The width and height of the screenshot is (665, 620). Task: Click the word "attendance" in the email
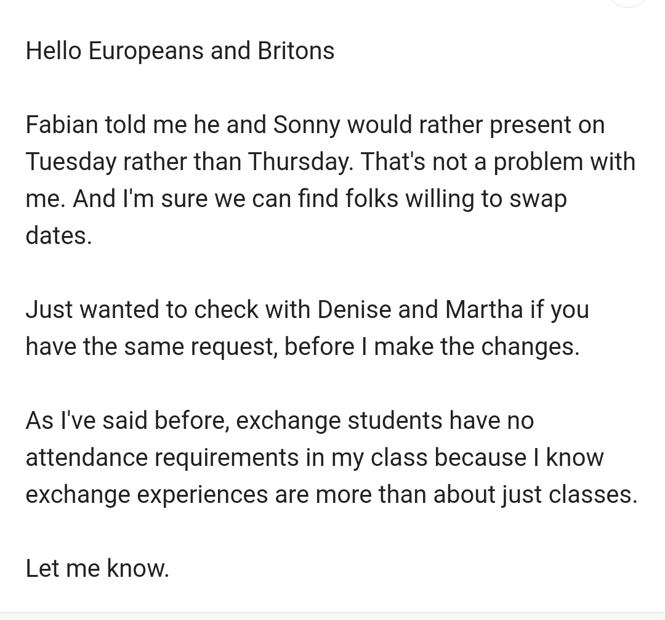click(87, 457)
